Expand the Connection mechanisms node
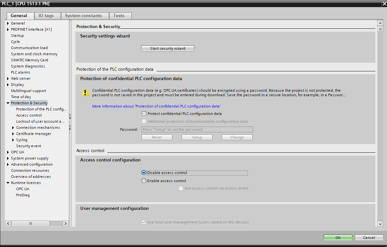Viewport: 387px width, 247px height. click(x=13, y=128)
